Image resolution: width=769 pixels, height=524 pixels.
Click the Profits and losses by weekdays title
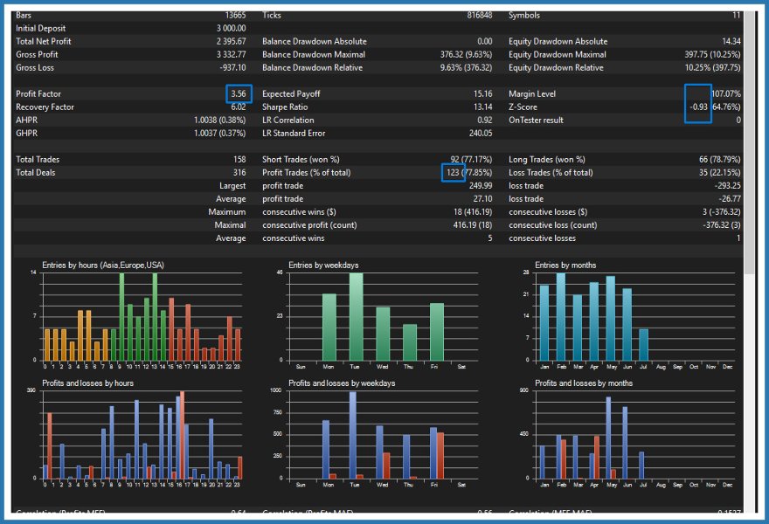coord(342,383)
